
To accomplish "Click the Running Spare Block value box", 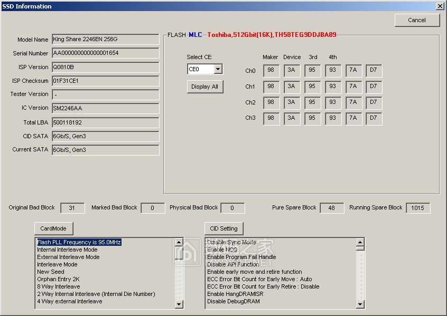I will pyautogui.click(x=417, y=208).
